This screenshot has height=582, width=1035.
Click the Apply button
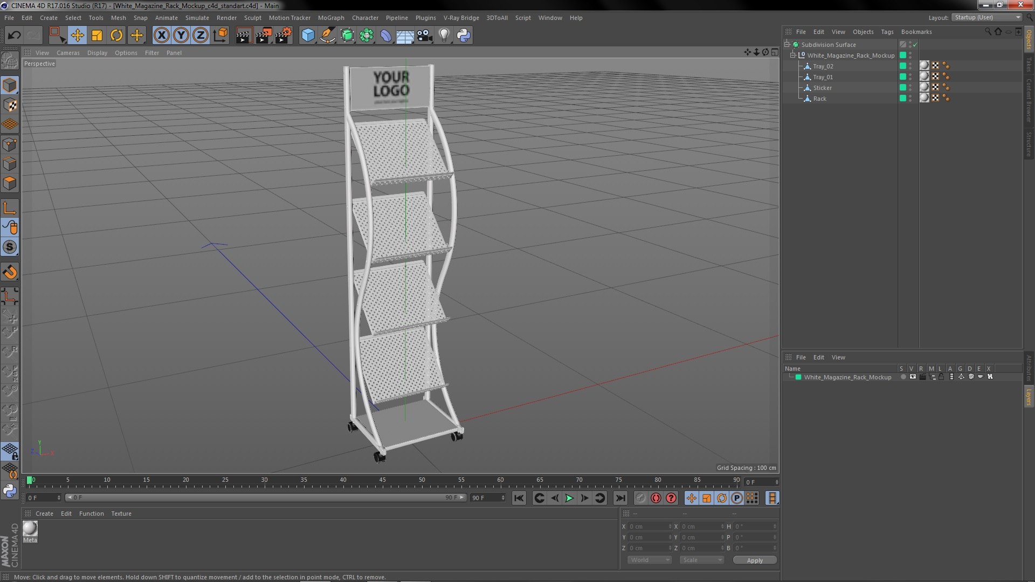point(755,560)
